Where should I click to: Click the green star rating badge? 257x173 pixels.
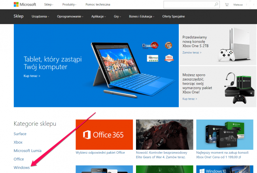click(153, 58)
